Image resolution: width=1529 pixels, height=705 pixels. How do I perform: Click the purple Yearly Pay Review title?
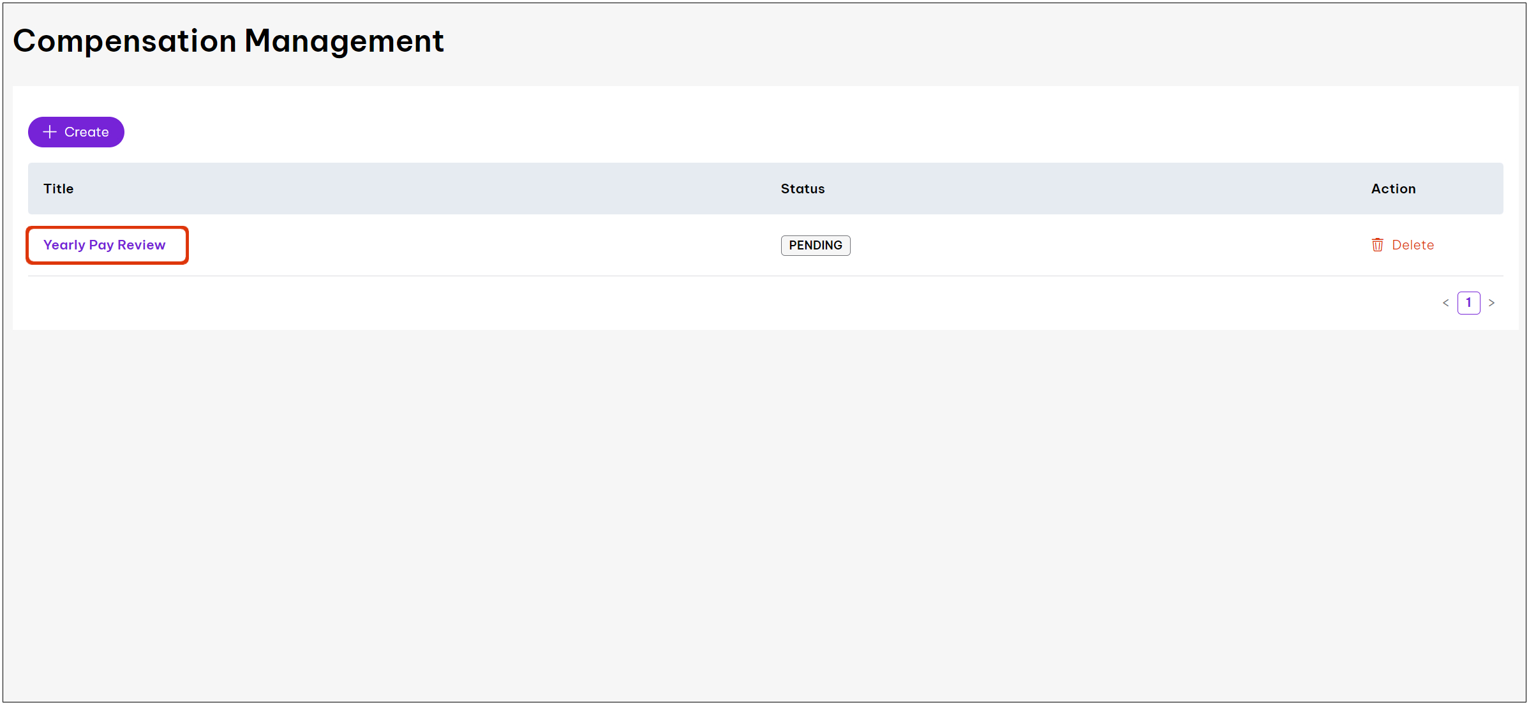(105, 245)
